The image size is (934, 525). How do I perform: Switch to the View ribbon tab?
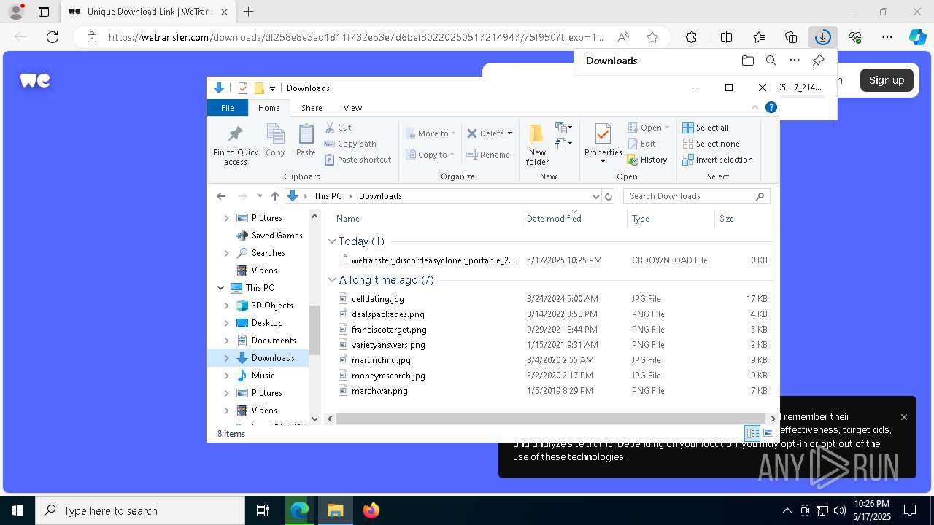click(x=352, y=108)
